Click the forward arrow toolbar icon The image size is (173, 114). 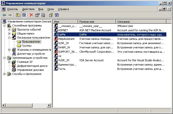tap(10, 15)
